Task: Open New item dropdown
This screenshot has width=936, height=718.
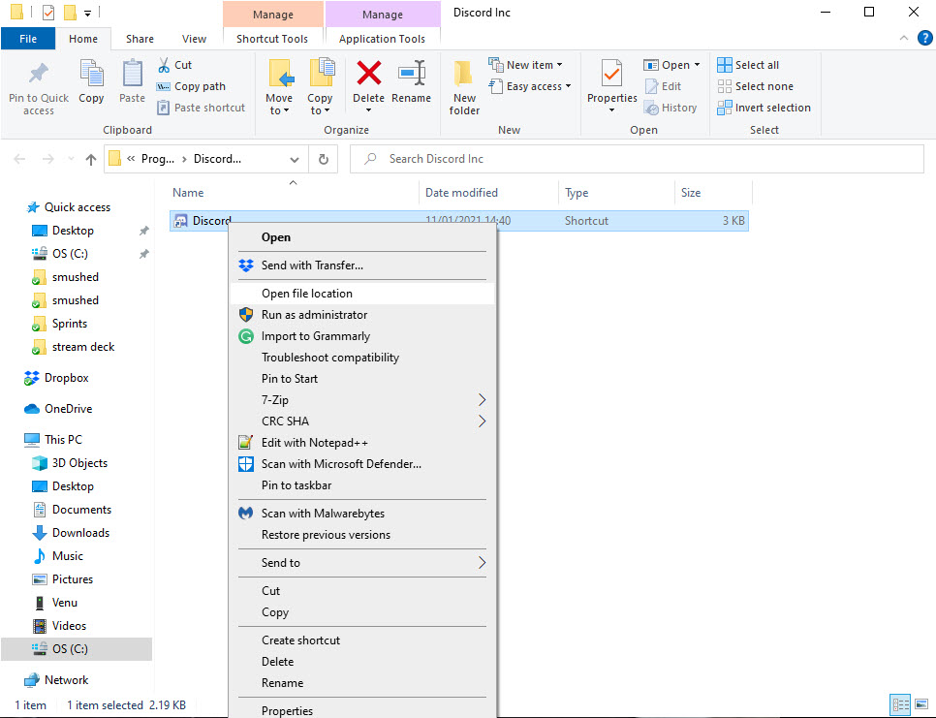Action: click(559, 65)
